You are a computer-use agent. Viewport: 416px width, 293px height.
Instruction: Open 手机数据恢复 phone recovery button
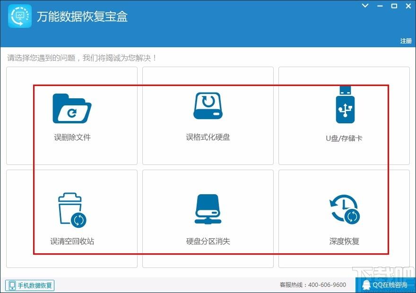pyautogui.click(x=30, y=285)
